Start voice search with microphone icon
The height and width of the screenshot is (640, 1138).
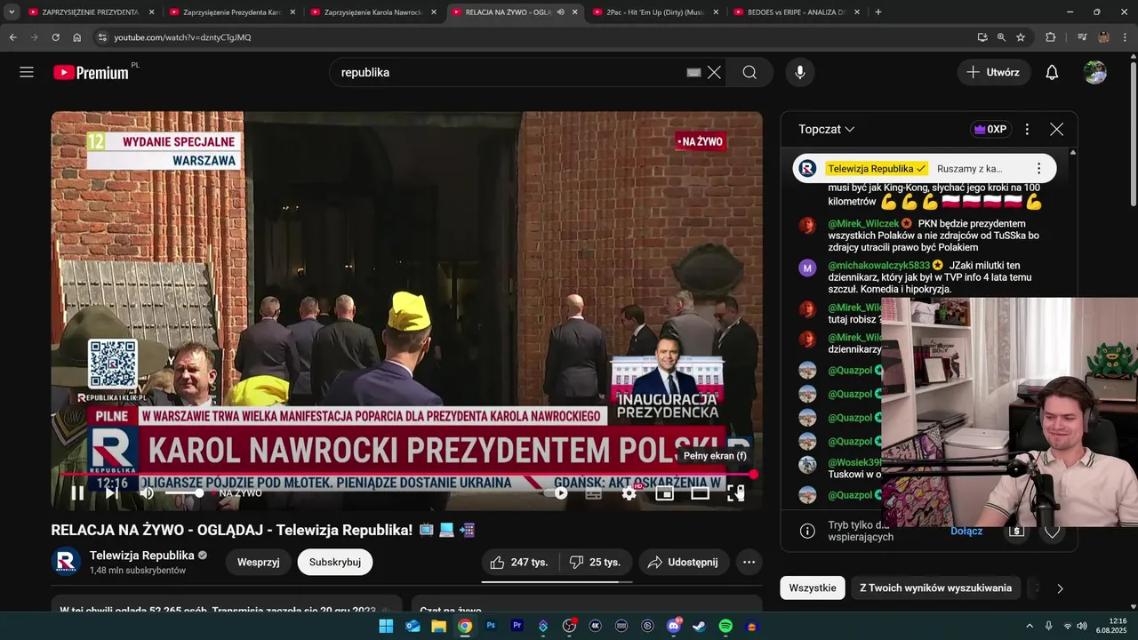coord(800,72)
